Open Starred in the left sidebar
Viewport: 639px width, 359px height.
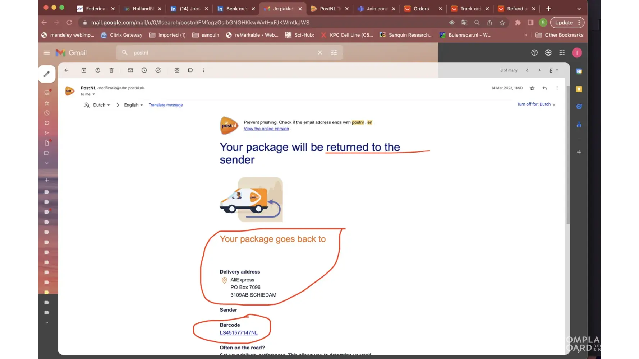(x=47, y=103)
